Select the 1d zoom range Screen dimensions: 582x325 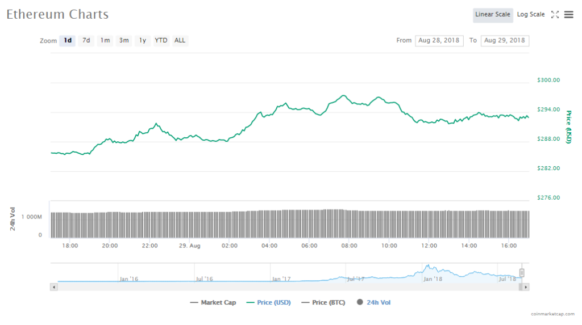point(68,41)
